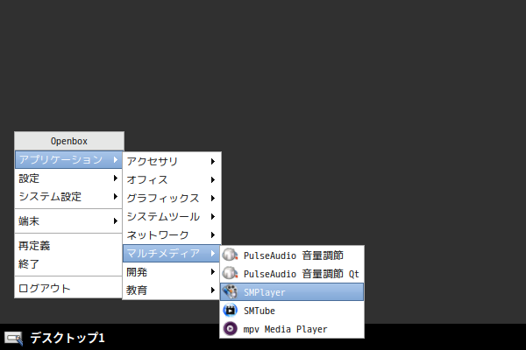Expand the arrow next to 端末
This screenshot has height=350, width=526.
[x=116, y=221]
